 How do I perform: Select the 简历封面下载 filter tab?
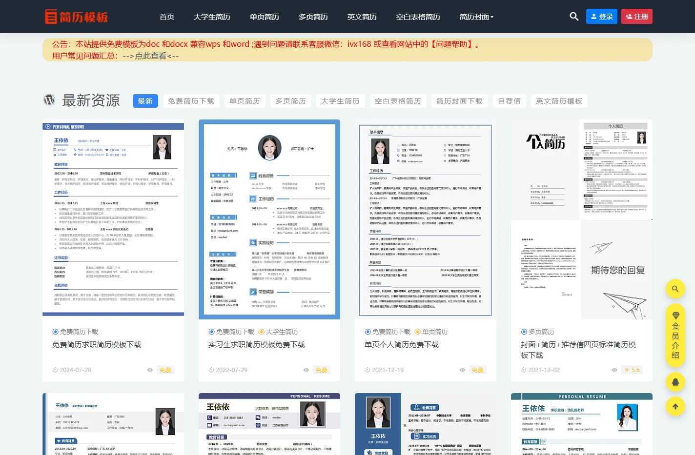click(460, 101)
